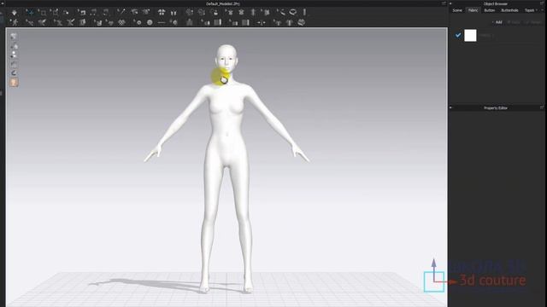Click the diamond quilt pattern toolbar icon
The width and height of the screenshot is (547, 307).
121,23
